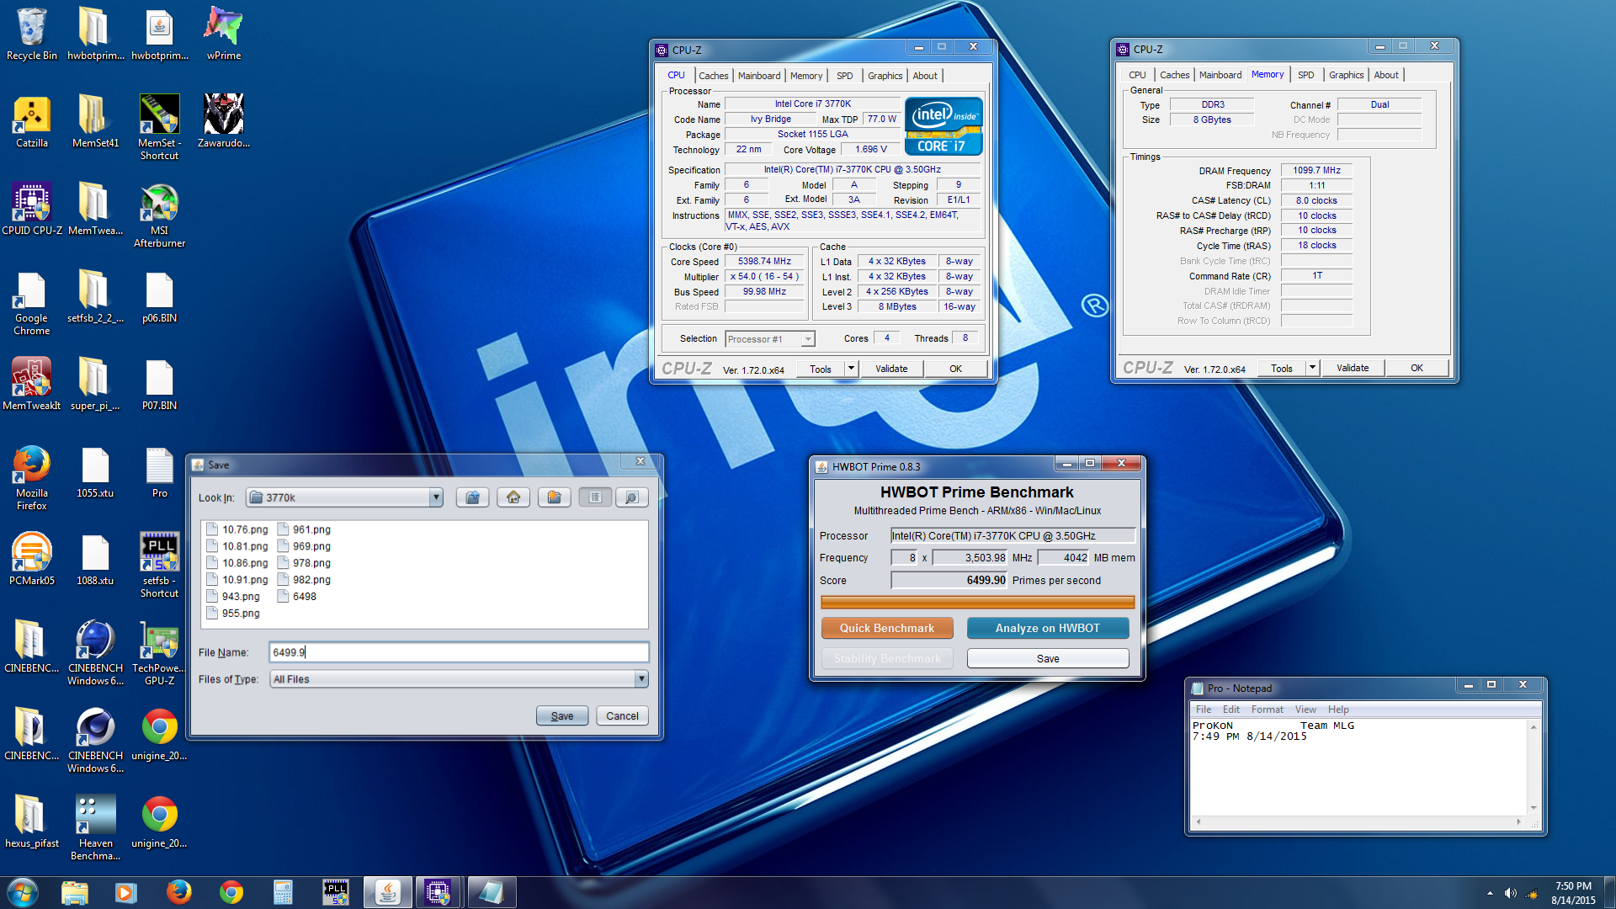Expand Tools arrow in right CPU-Z window
1616x909 pixels.
point(1312,368)
